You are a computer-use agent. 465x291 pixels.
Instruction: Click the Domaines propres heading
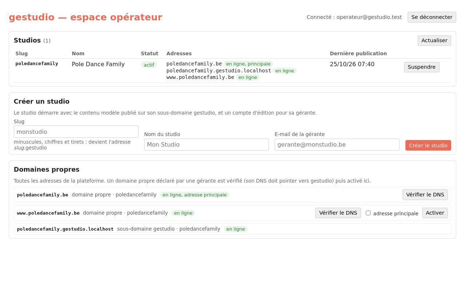(46, 170)
